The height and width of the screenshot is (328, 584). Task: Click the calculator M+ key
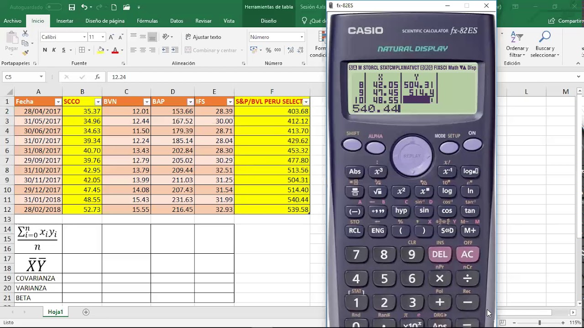point(470,231)
